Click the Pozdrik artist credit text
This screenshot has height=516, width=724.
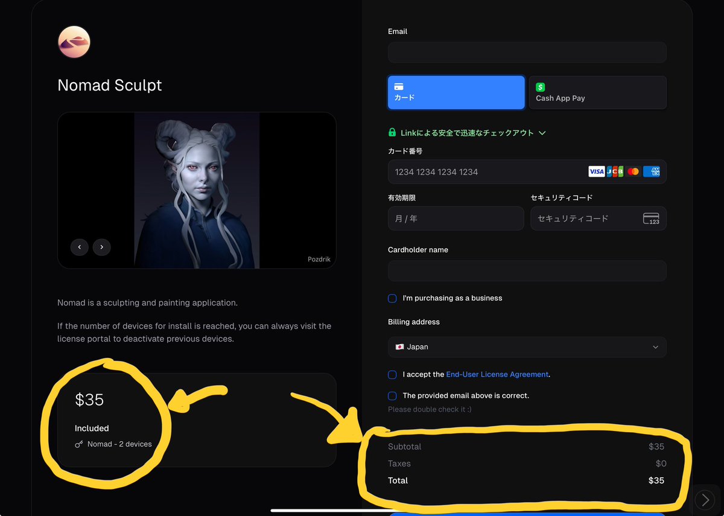coord(319,260)
